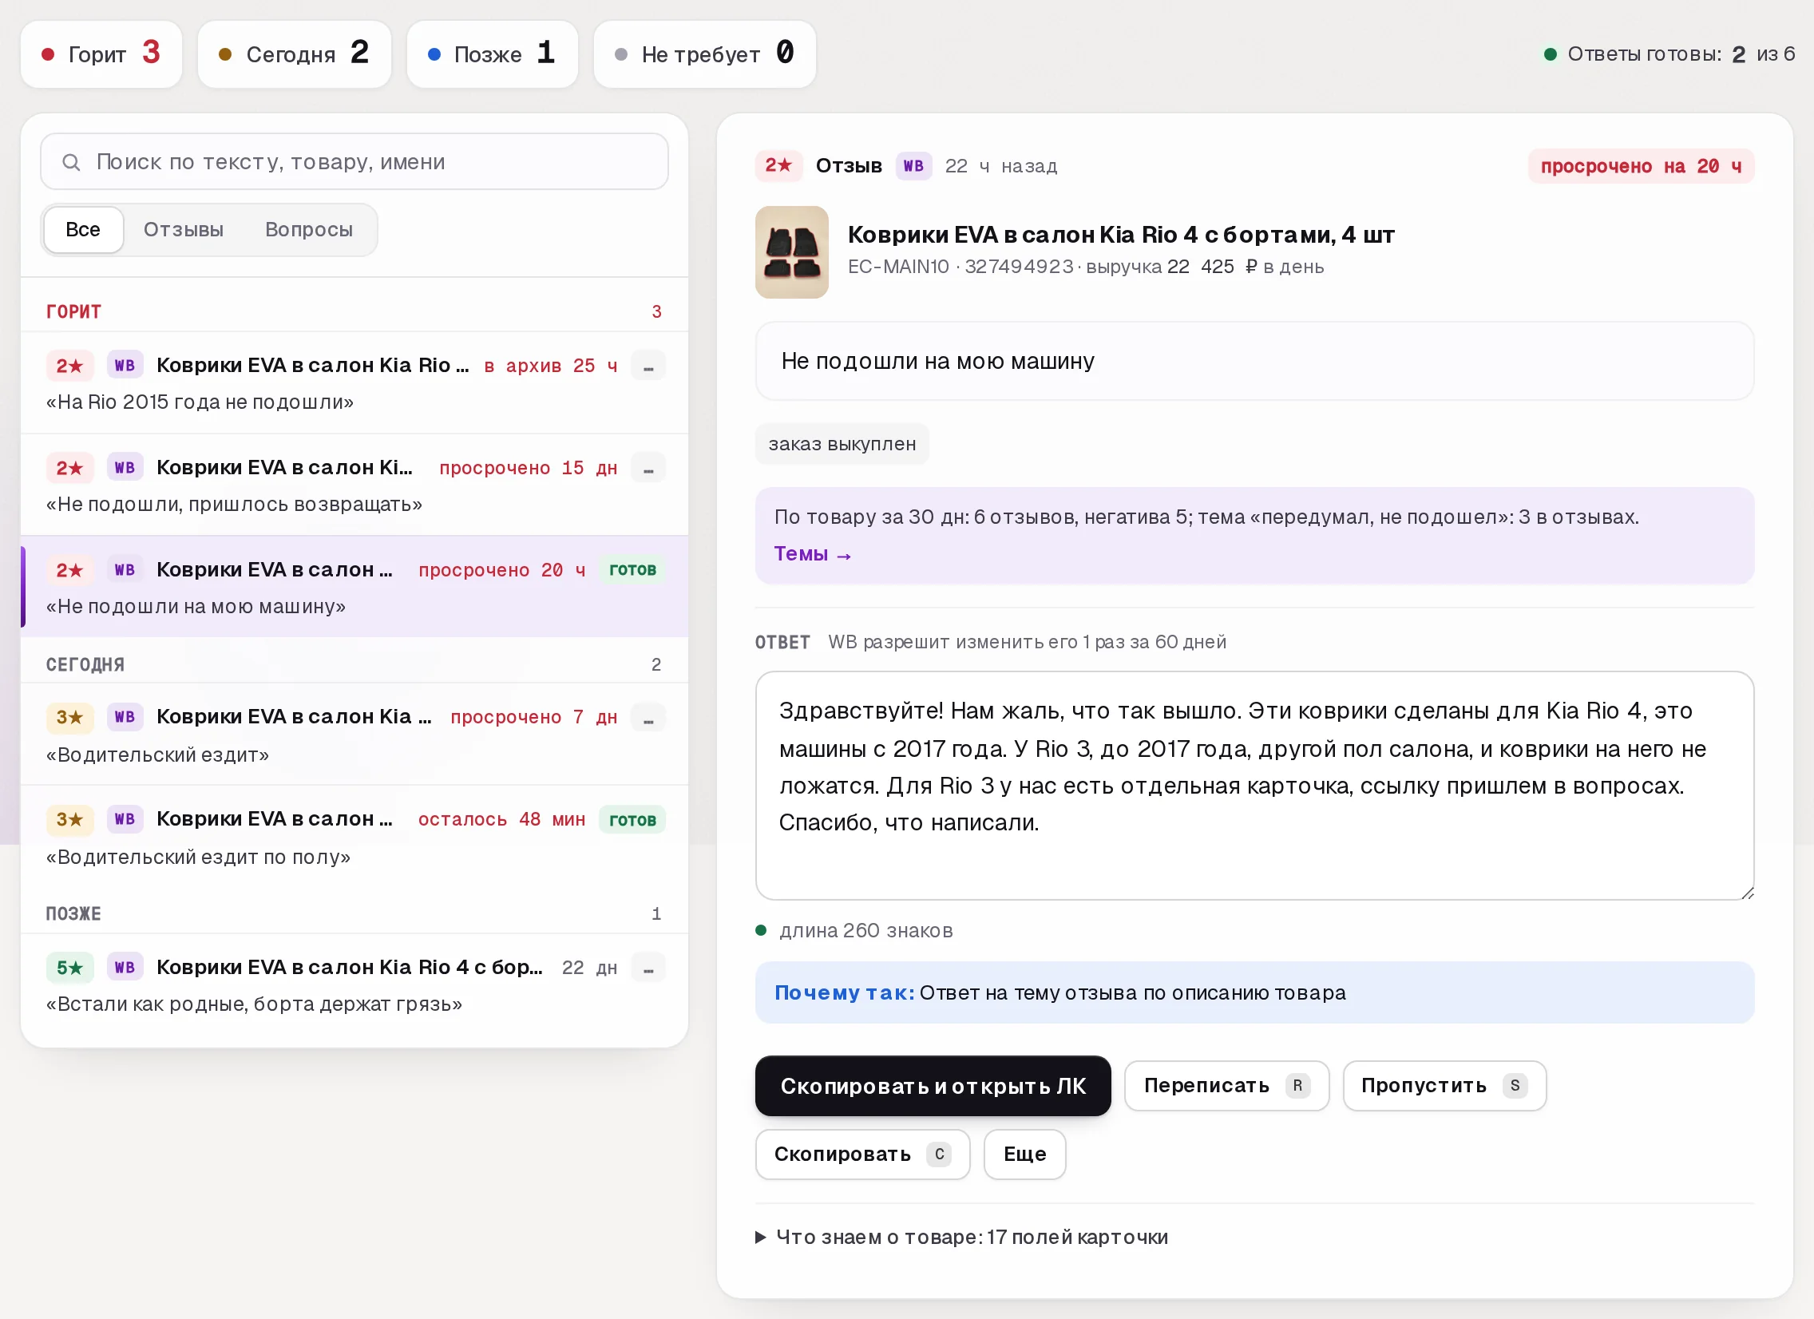Collapse the ПОЗЖЕ section header
The image size is (1814, 1319).
pos(354,913)
